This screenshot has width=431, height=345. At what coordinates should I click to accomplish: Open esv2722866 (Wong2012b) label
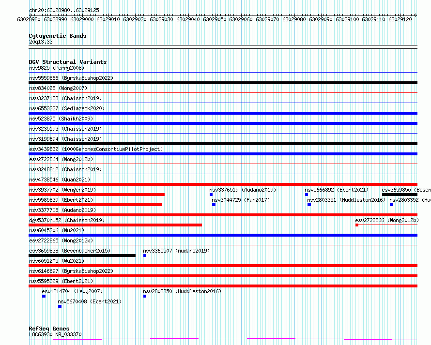387,220
